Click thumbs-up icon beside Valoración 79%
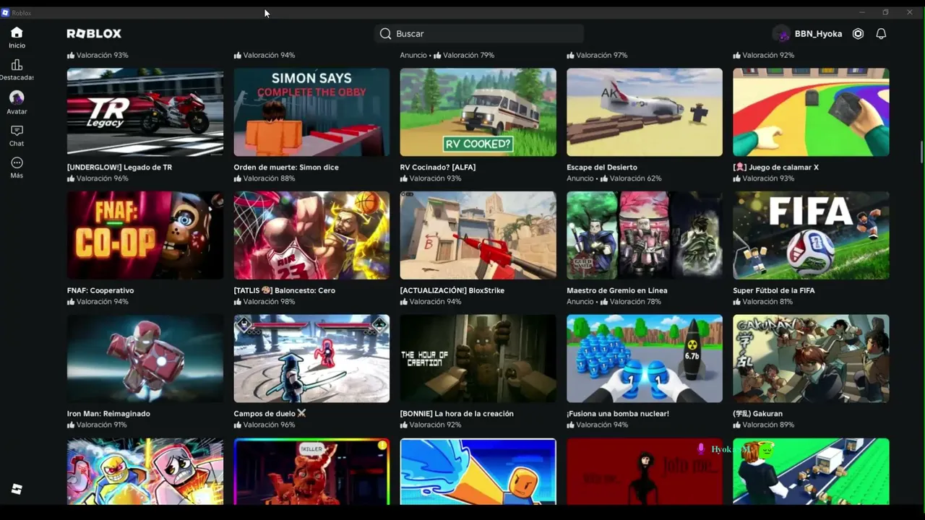Image resolution: width=925 pixels, height=520 pixels. tap(438, 55)
